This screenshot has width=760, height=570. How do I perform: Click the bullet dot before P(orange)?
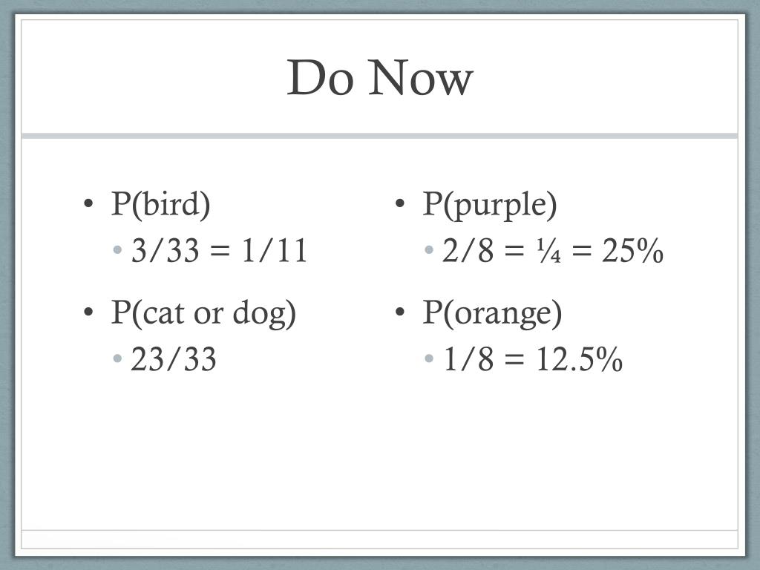400,312
